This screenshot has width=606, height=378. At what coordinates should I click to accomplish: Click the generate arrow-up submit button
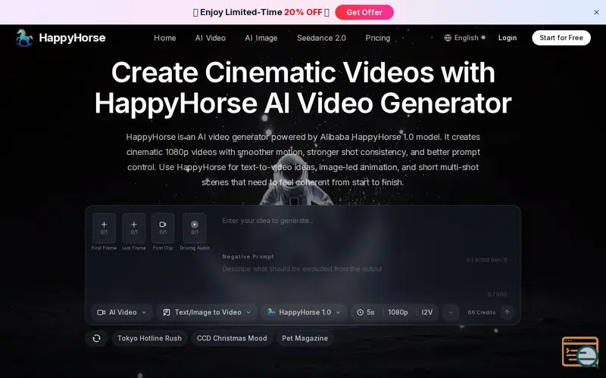[x=507, y=312]
